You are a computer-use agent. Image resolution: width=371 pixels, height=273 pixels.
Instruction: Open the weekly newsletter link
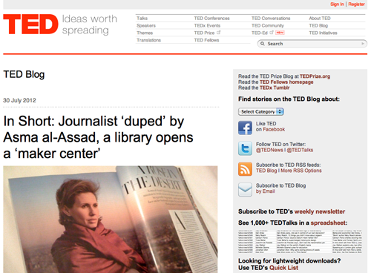click(320, 211)
